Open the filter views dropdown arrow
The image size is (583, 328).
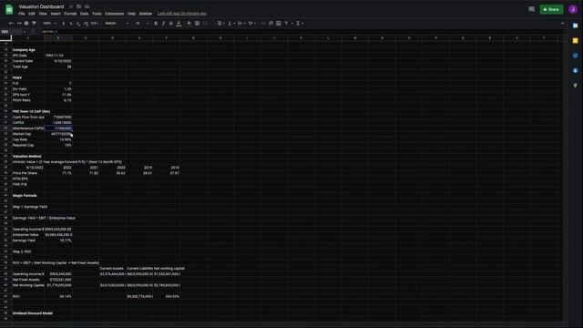pyautogui.click(x=291, y=24)
